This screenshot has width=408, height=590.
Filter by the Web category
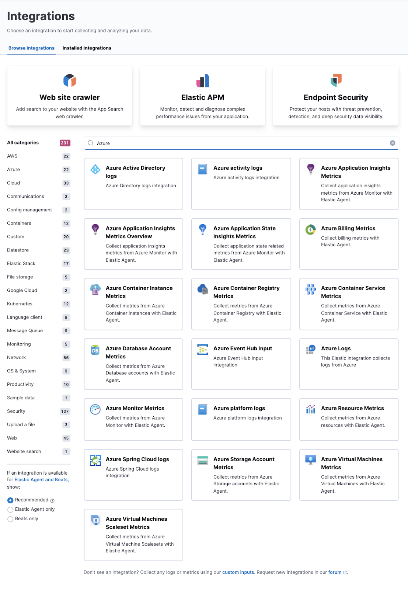tap(39, 438)
